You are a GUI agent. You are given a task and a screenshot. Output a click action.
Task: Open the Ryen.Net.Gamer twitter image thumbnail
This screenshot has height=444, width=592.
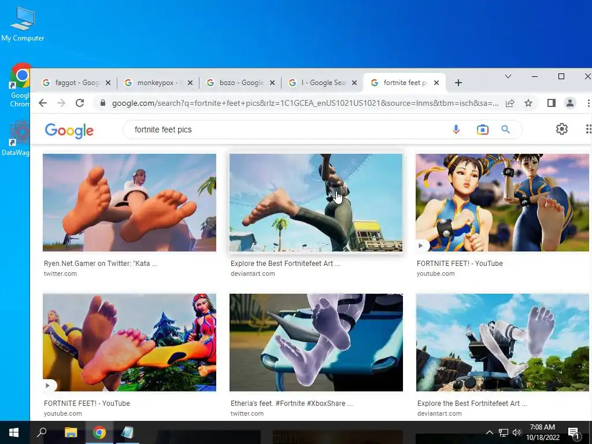tap(129, 202)
